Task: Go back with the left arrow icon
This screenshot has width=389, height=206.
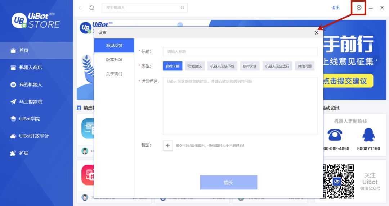Action: pos(80,8)
